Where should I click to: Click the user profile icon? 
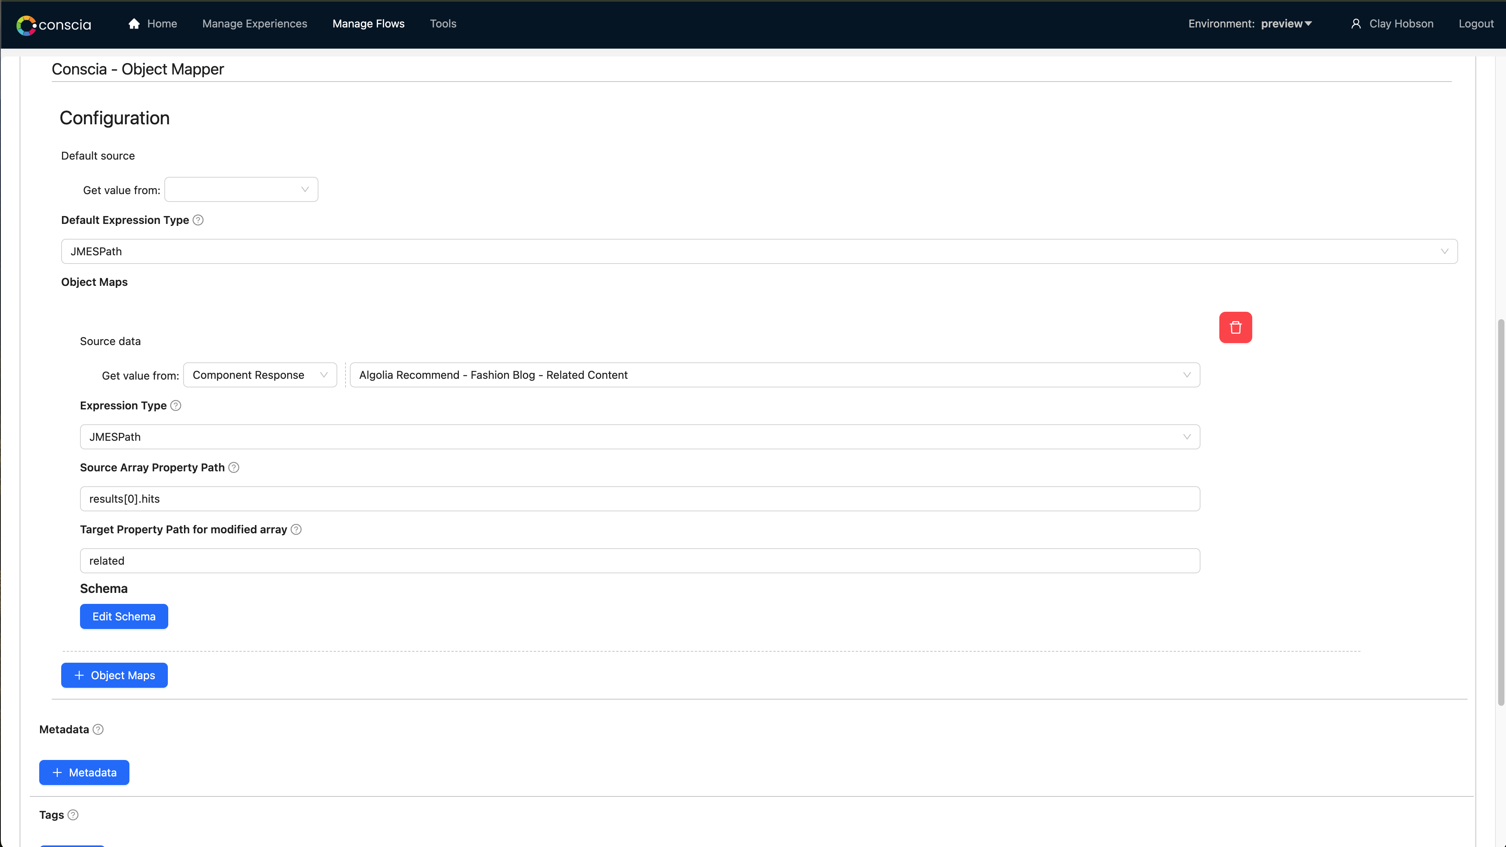click(1356, 24)
